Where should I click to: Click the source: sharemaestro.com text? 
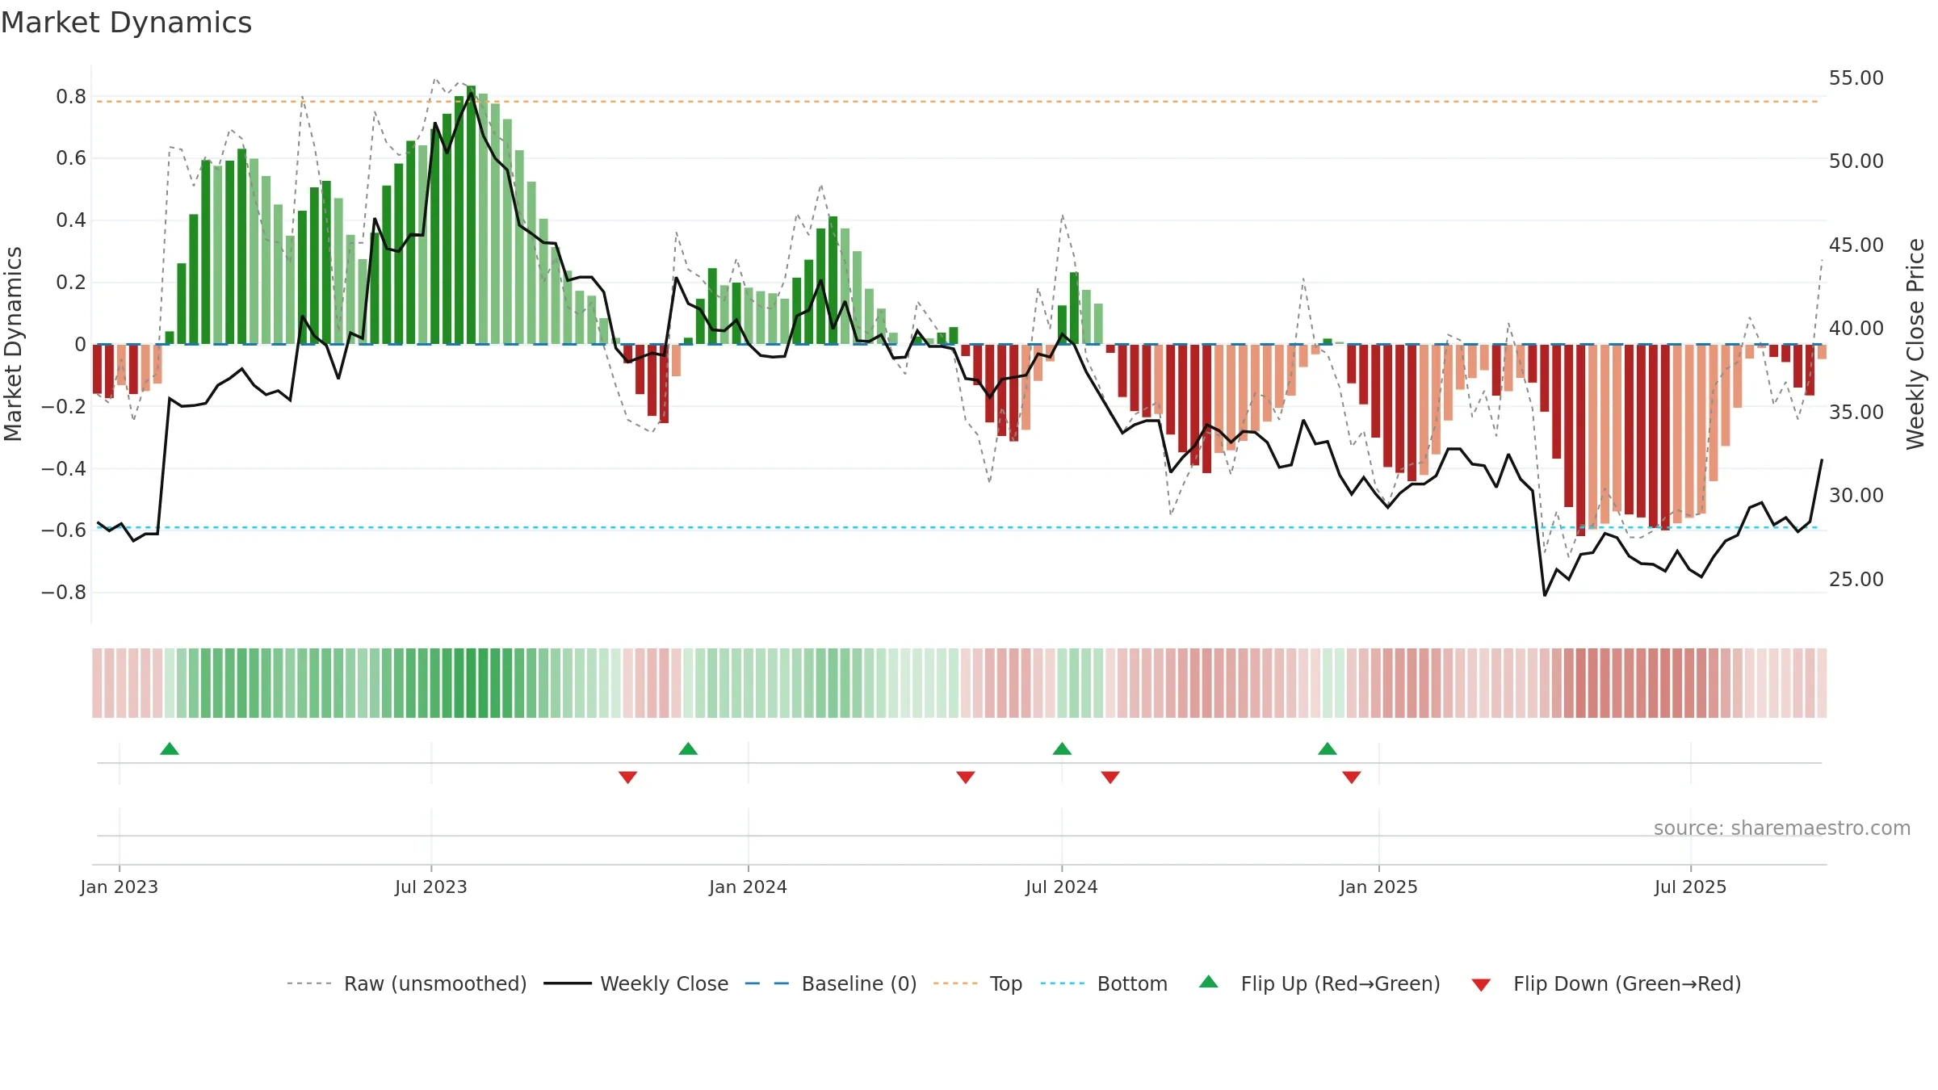click(x=1782, y=828)
